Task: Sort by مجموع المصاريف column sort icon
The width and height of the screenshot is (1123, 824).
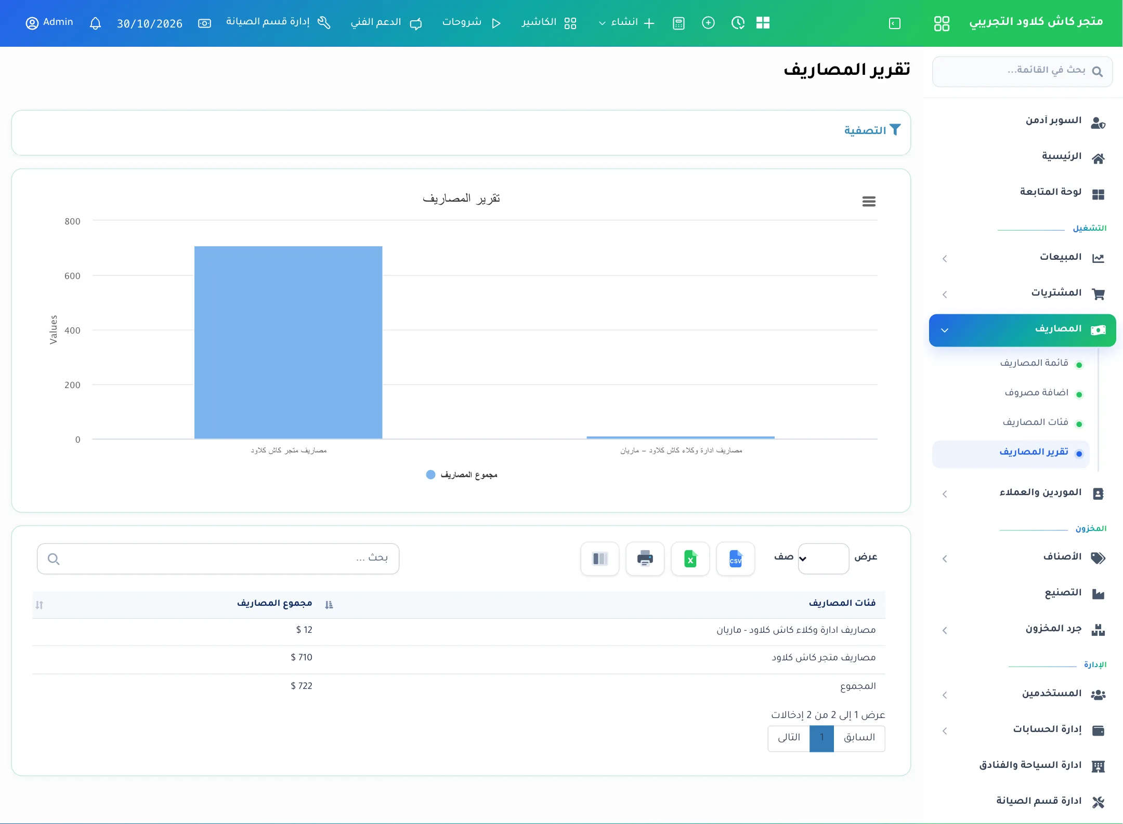Action: [329, 605]
